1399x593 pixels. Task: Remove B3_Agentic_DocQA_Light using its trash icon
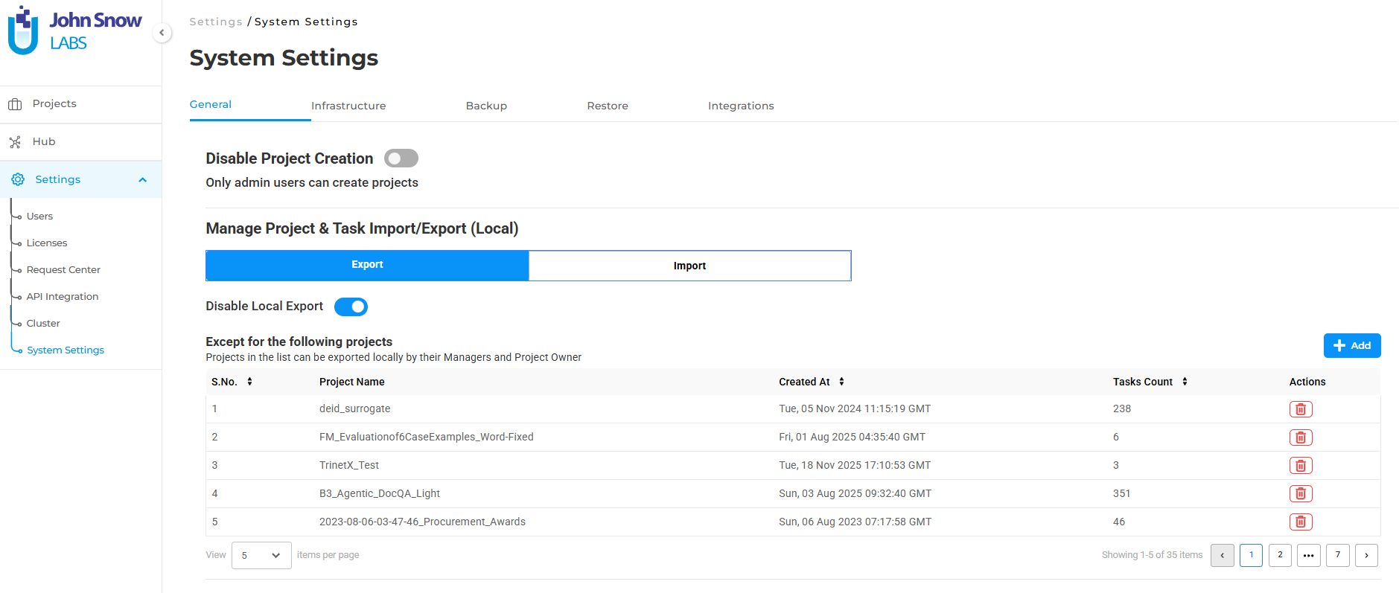1300,494
